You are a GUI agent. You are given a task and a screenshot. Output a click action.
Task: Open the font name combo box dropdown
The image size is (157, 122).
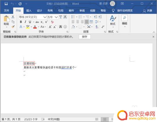45,17
